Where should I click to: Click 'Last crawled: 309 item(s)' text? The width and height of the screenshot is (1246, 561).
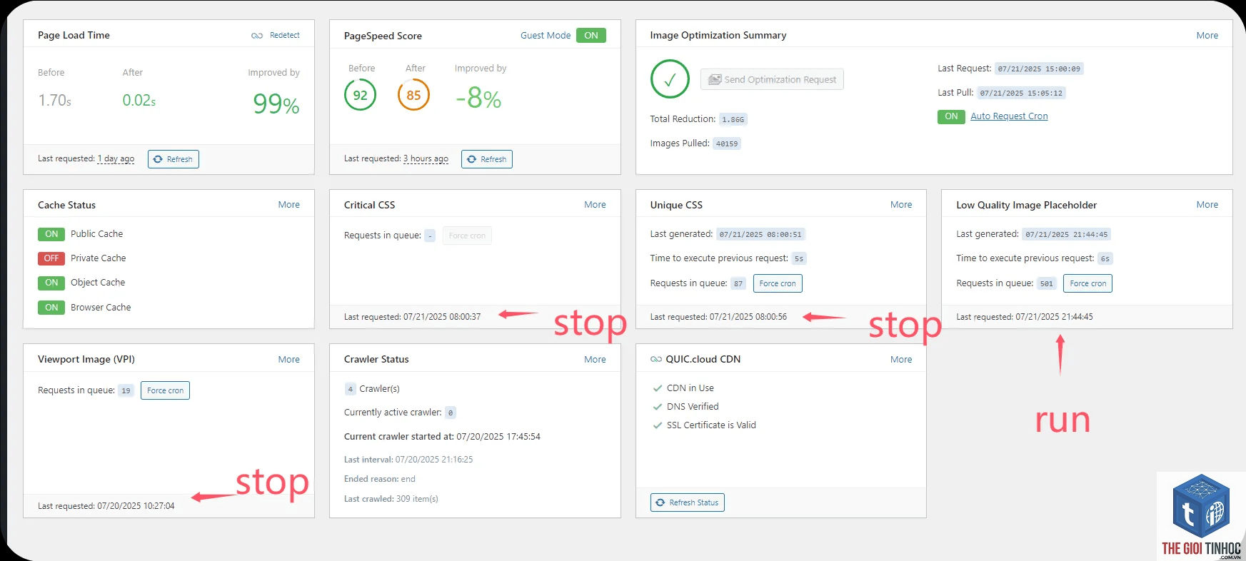(391, 499)
